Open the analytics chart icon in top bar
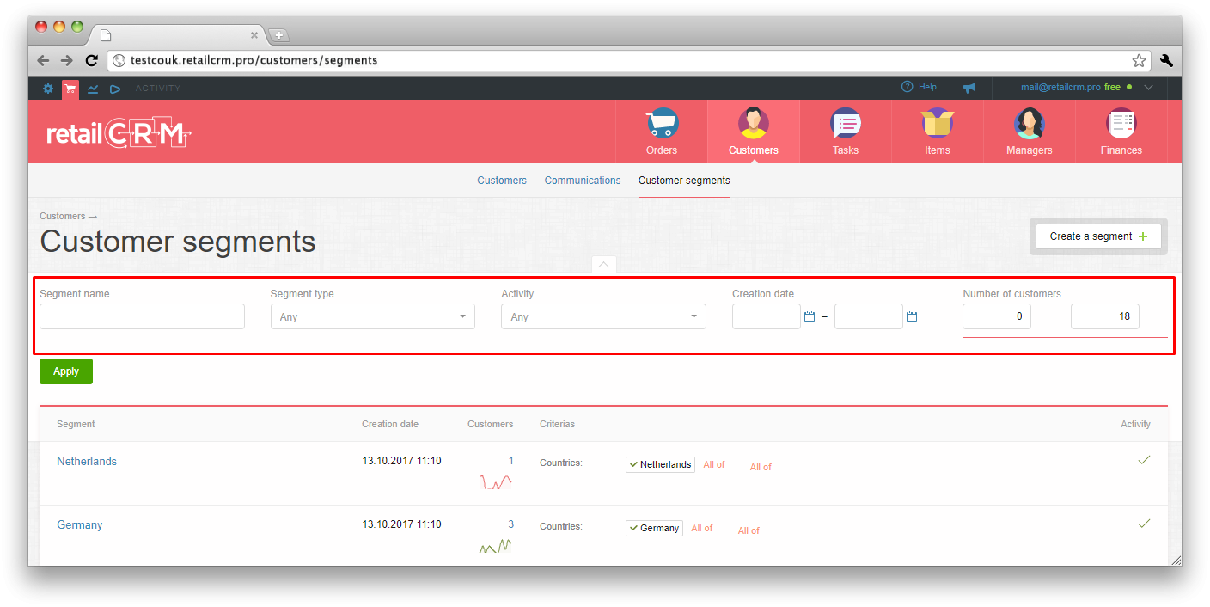Viewport: 1210px width, 607px height. point(93,88)
